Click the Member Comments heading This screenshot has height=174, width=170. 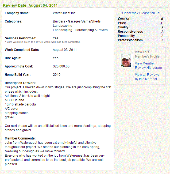click(x=20, y=138)
